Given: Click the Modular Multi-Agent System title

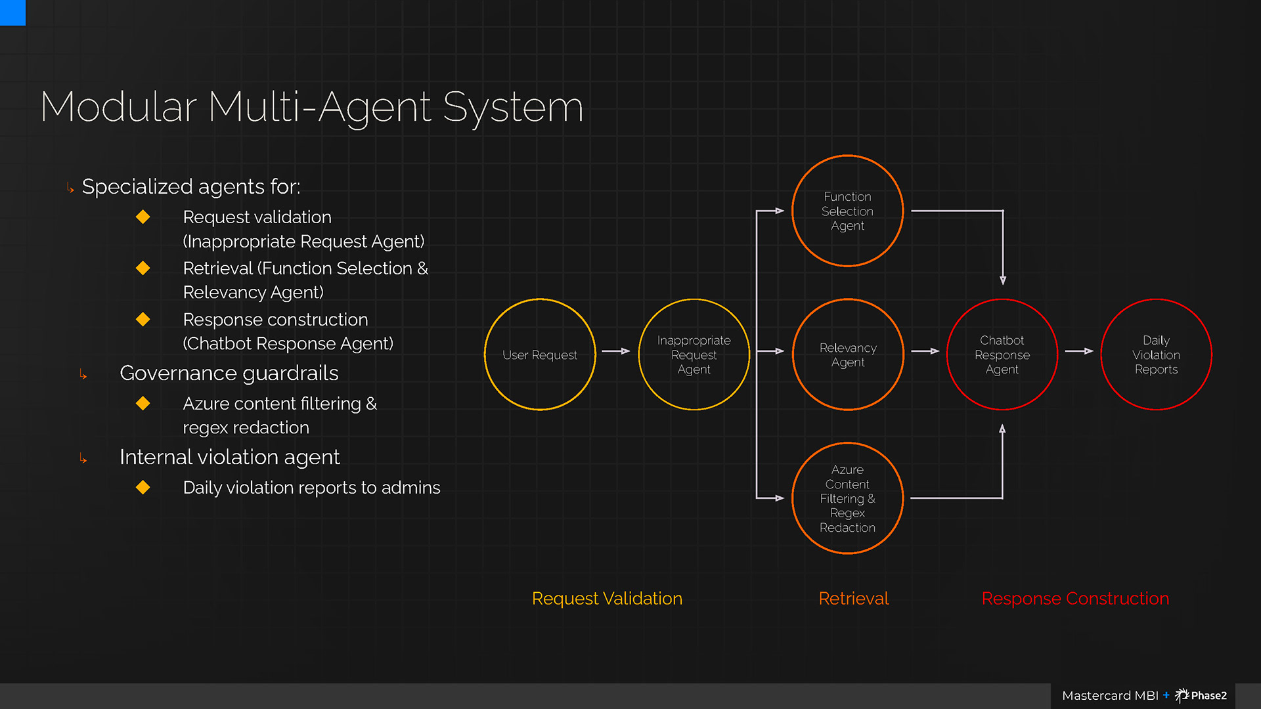Looking at the screenshot, I should coord(312,107).
